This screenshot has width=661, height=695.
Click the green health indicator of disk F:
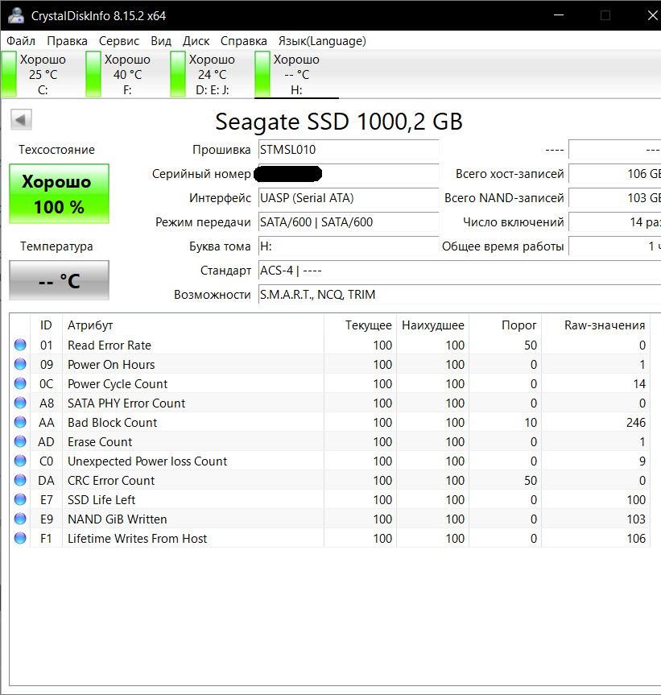pyautogui.click(x=93, y=74)
